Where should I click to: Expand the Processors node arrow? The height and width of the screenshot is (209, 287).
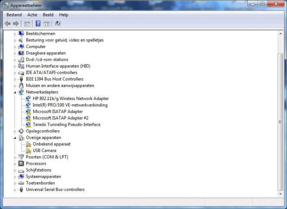[15, 164]
